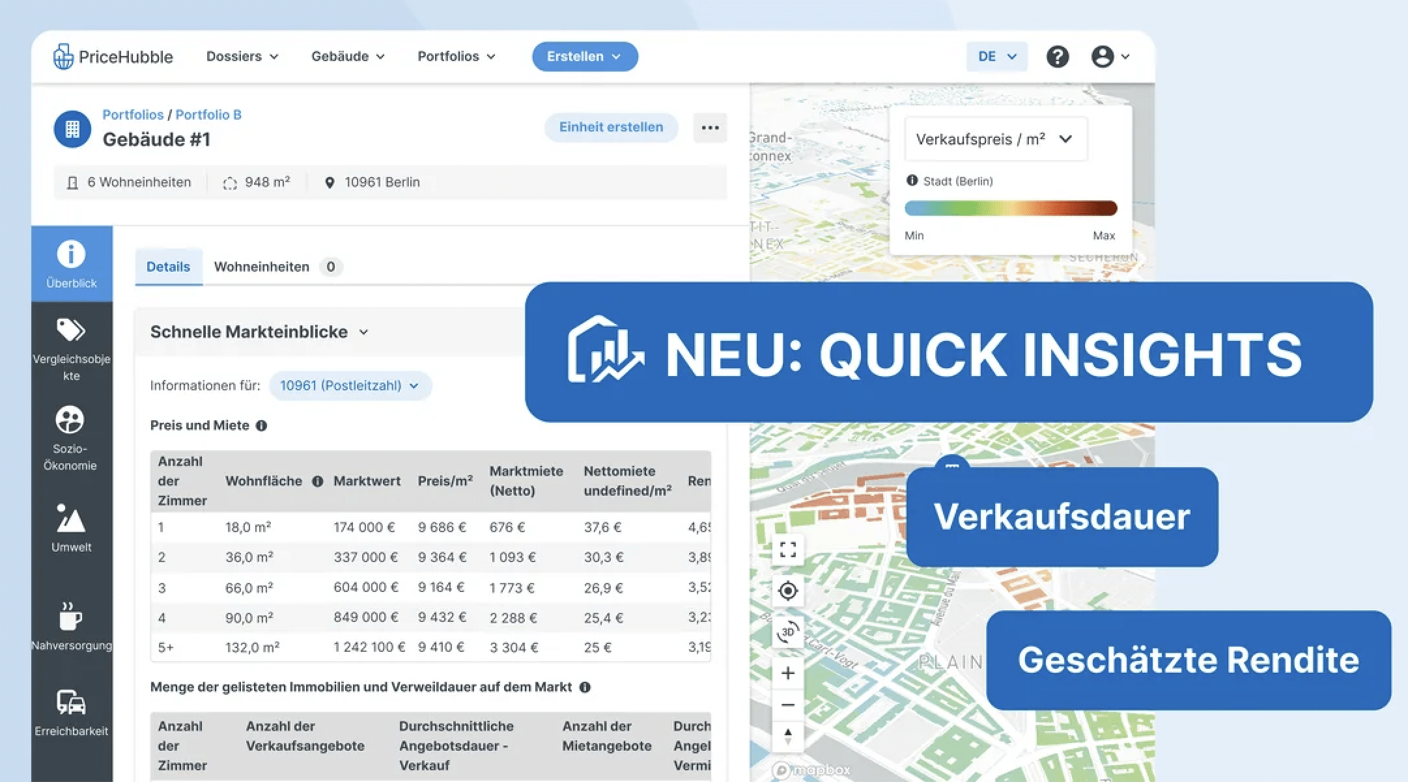Click the 604 000 € market value cell
This screenshot has width=1408, height=782.
(365, 587)
